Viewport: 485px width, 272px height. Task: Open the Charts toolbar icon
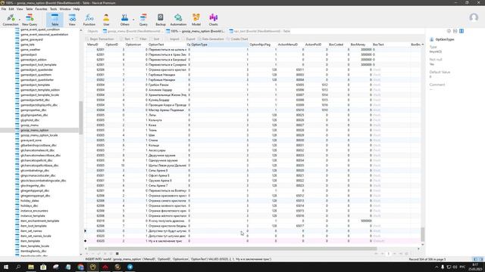click(x=214, y=20)
